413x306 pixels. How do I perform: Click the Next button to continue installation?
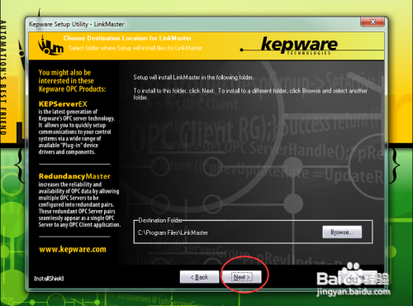click(x=241, y=277)
